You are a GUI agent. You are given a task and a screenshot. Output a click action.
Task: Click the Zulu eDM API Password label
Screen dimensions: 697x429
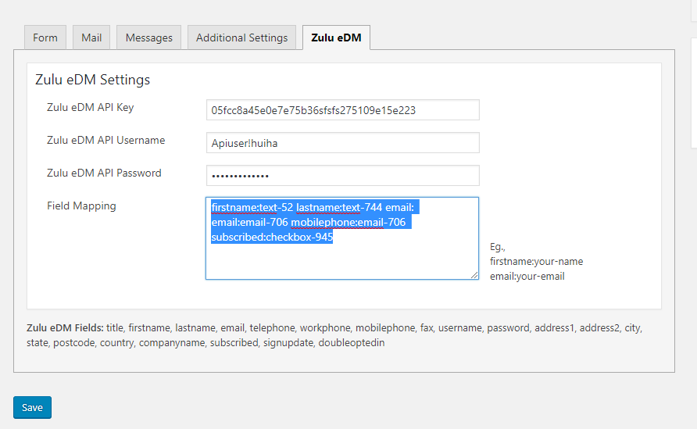click(x=104, y=173)
